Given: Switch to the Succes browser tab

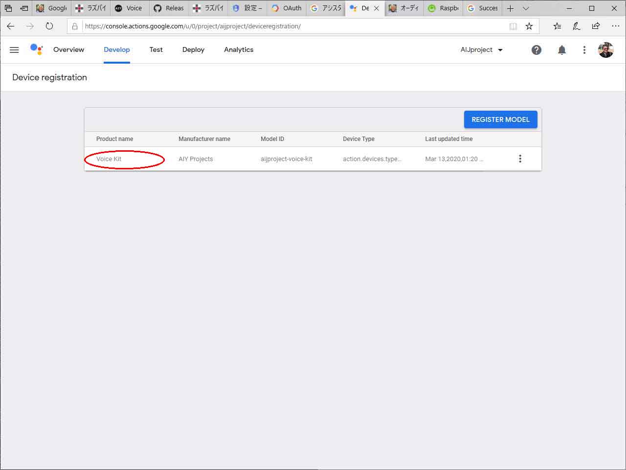Looking at the screenshot, I should tap(482, 8).
